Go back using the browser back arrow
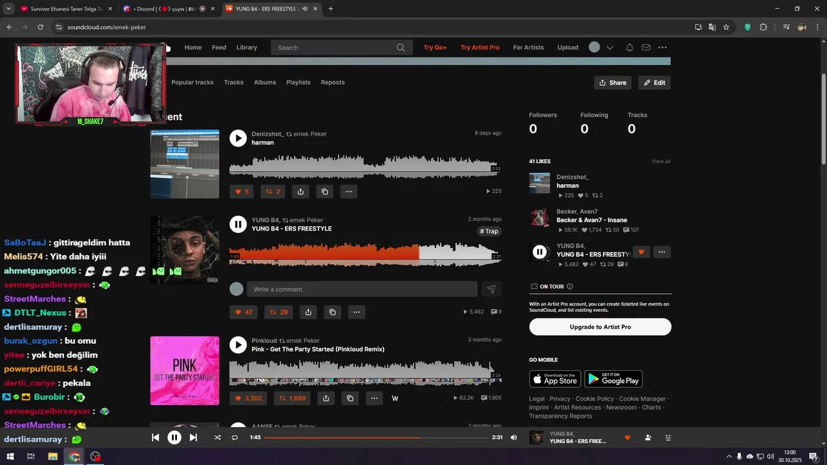 click(9, 27)
